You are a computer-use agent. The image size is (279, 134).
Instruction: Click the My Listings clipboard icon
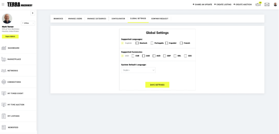click(4, 116)
